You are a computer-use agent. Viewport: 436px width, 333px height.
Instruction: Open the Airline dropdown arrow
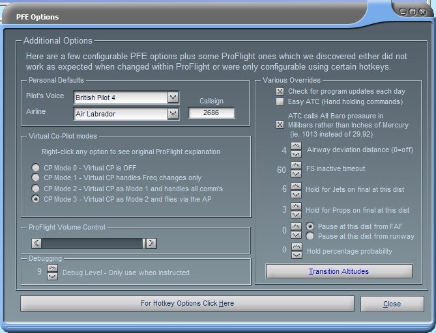tap(173, 114)
